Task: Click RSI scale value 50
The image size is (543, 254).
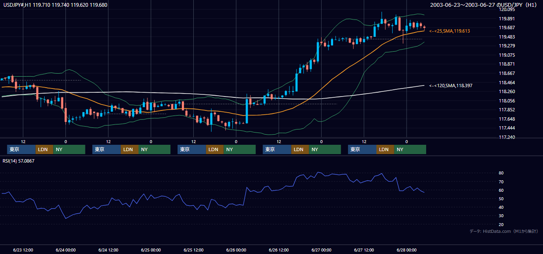Action: click(x=501, y=199)
